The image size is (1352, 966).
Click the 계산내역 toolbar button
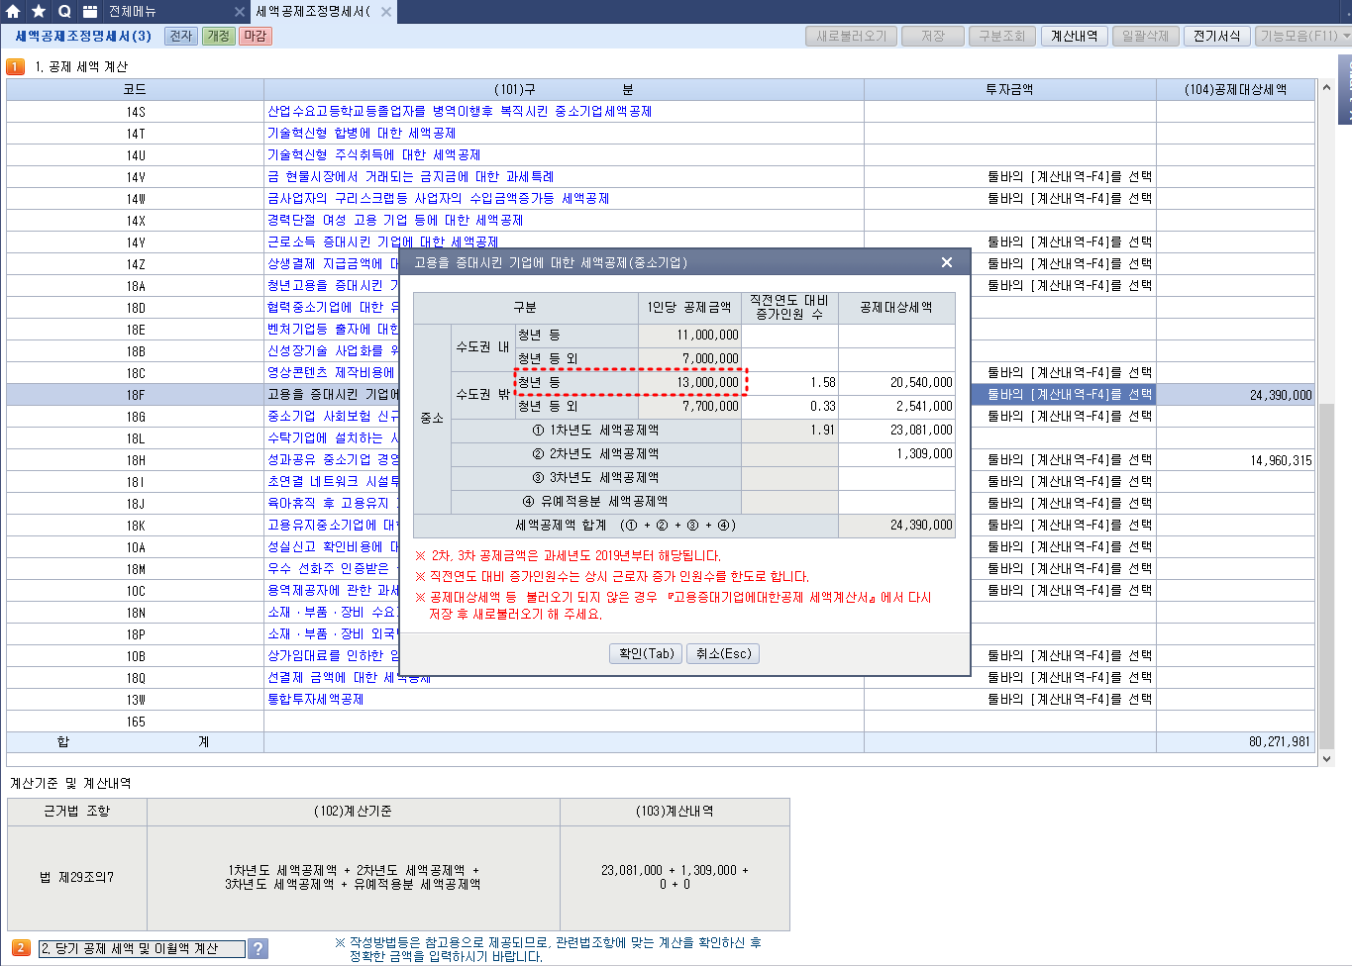1074,36
